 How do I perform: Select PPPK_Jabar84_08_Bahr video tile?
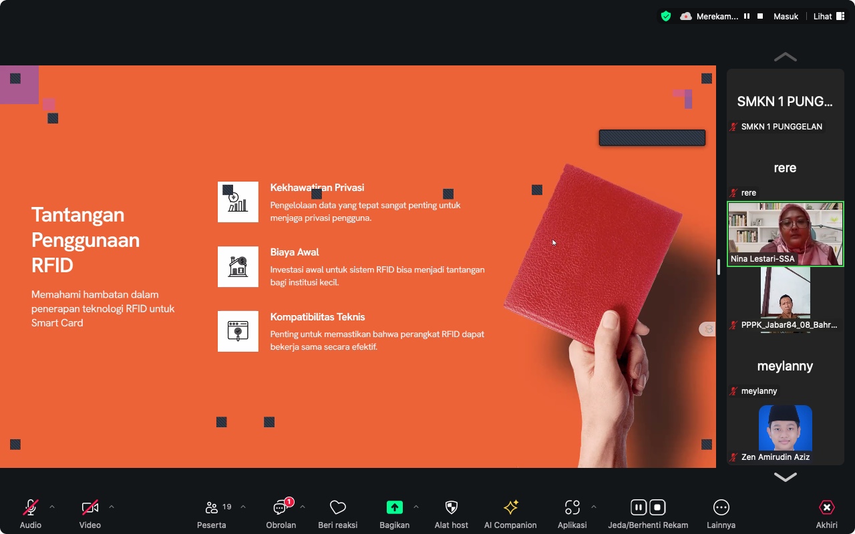786,300
